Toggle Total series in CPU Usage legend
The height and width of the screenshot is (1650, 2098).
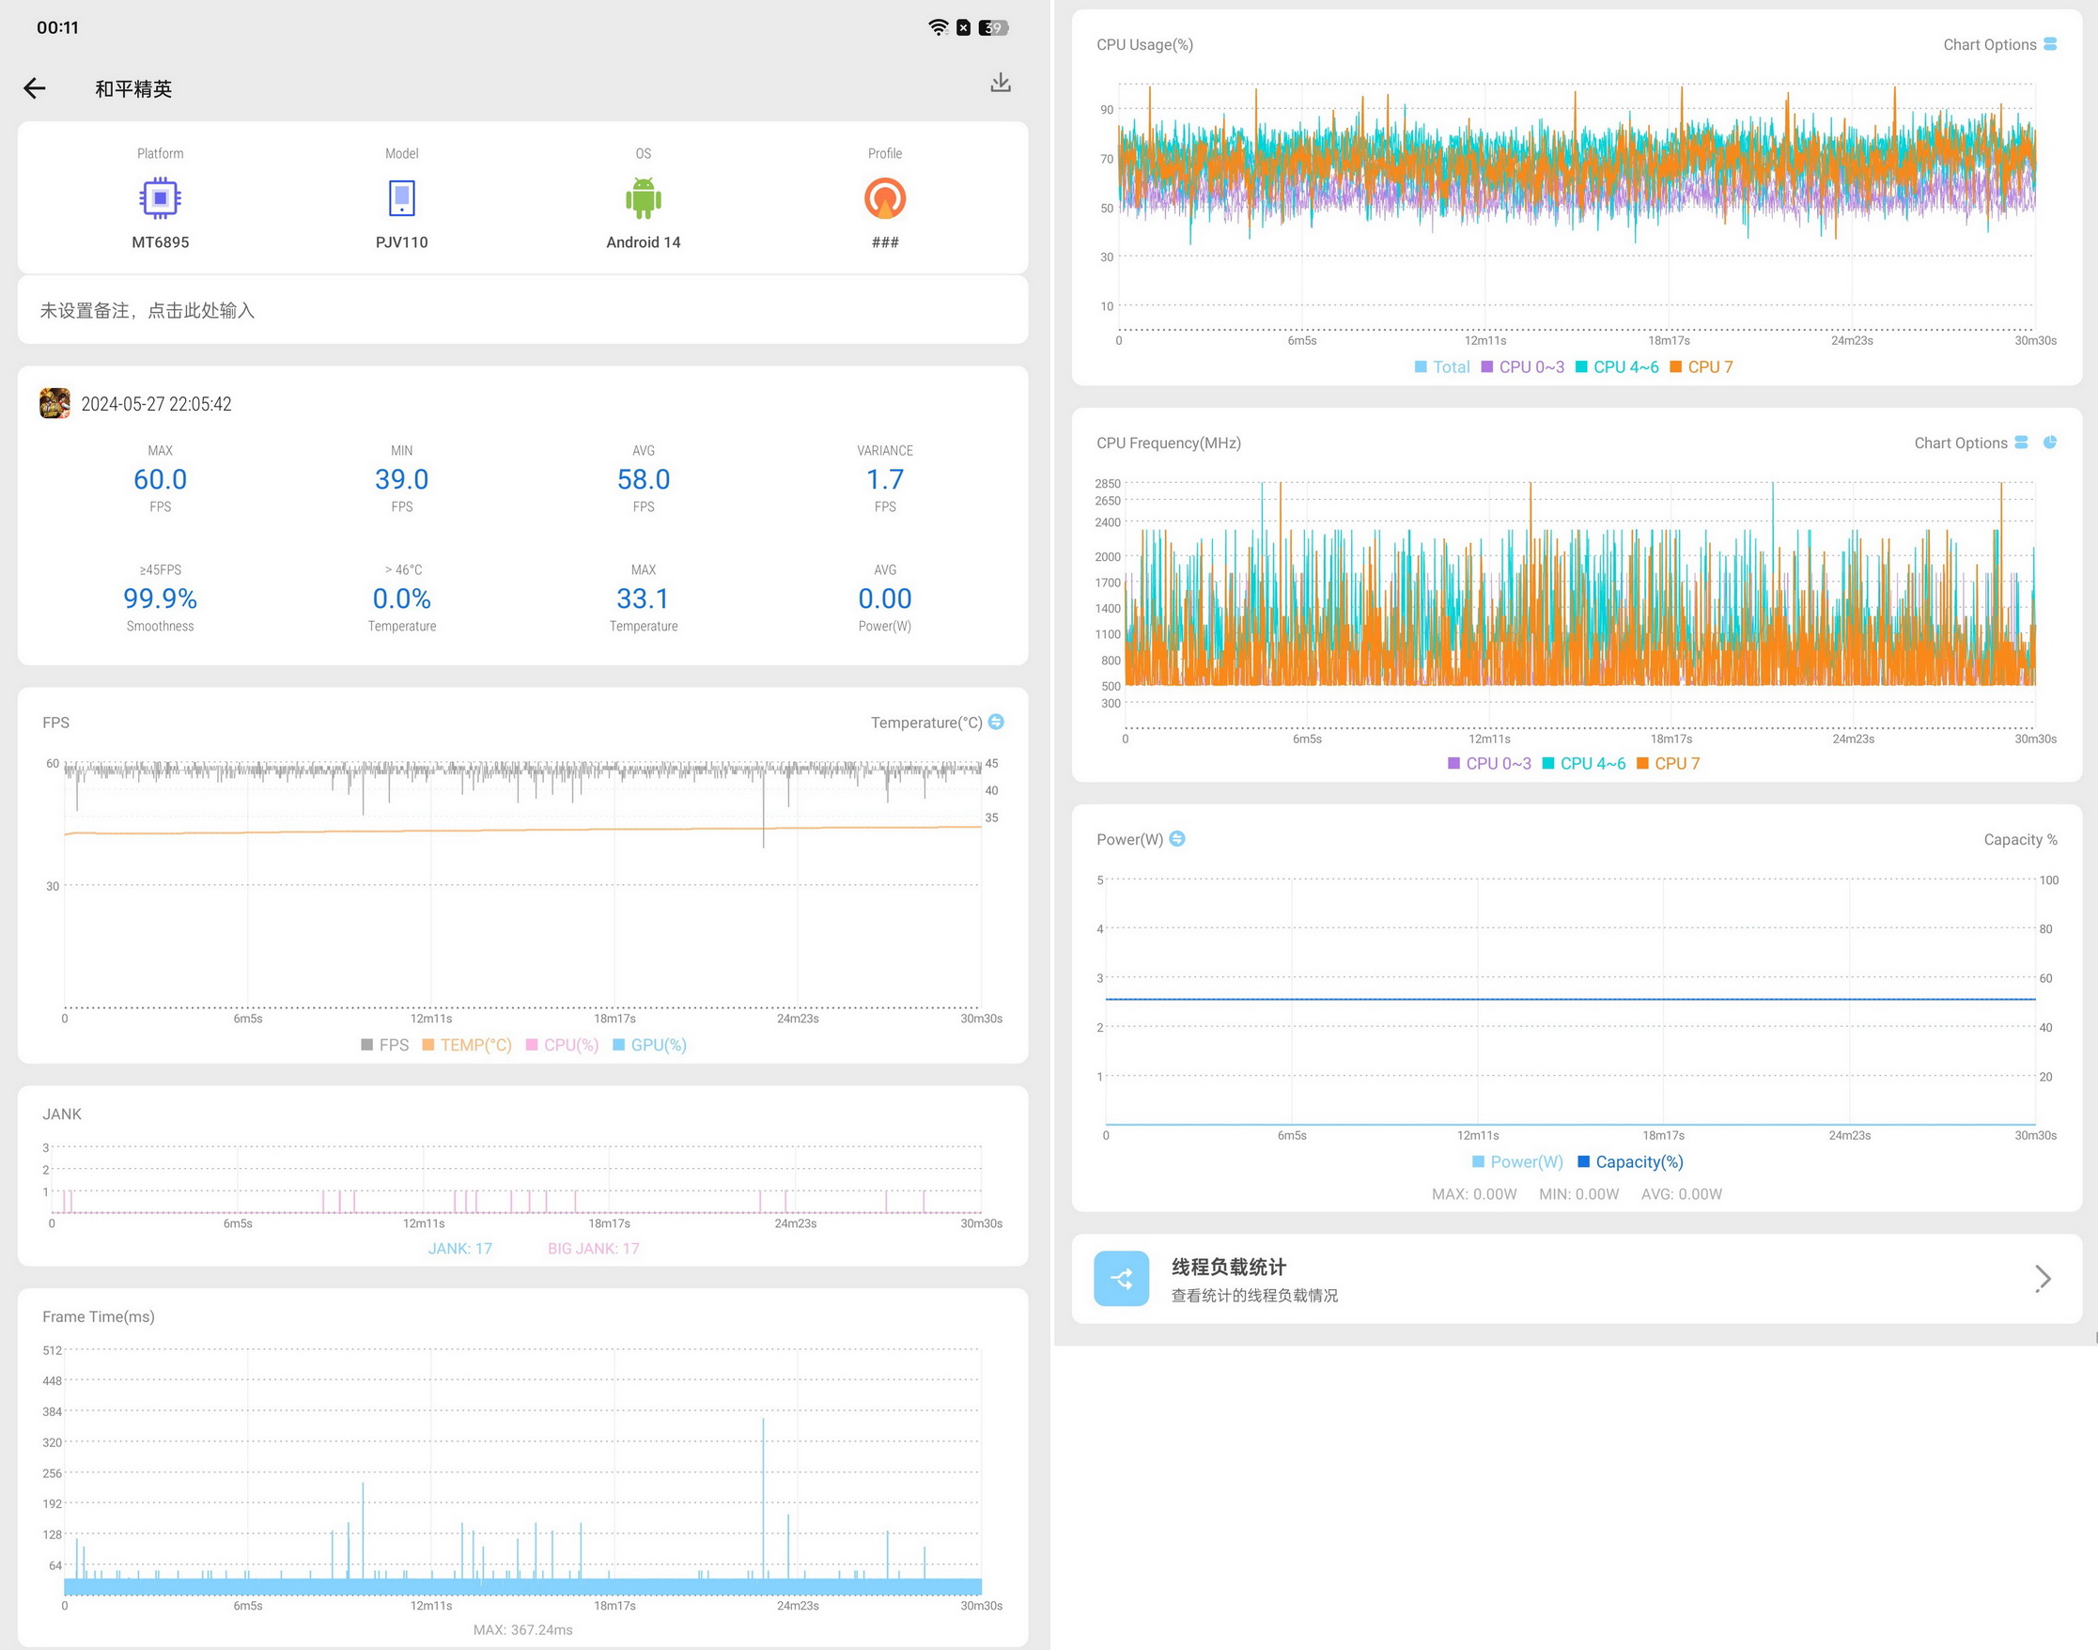(x=1442, y=367)
